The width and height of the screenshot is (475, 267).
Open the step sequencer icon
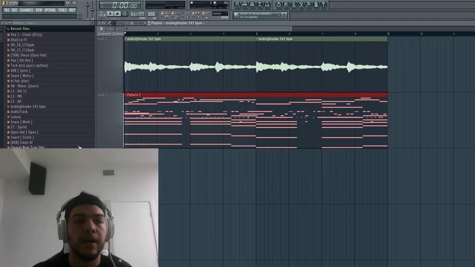point(245,4)
